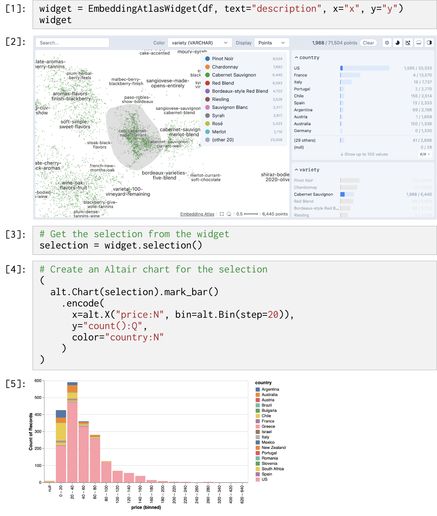437x516 pixels.
Task: Click the Clear selection button
Action: pyautogui.click(x=368, y=43)
